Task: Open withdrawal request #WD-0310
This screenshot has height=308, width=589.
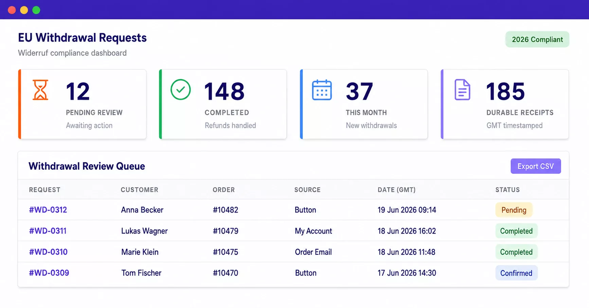Action: coord(48,252)
